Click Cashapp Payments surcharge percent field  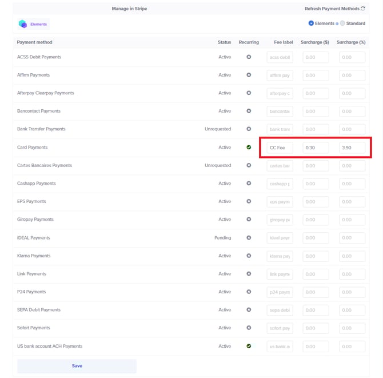[x=352, y=184]
